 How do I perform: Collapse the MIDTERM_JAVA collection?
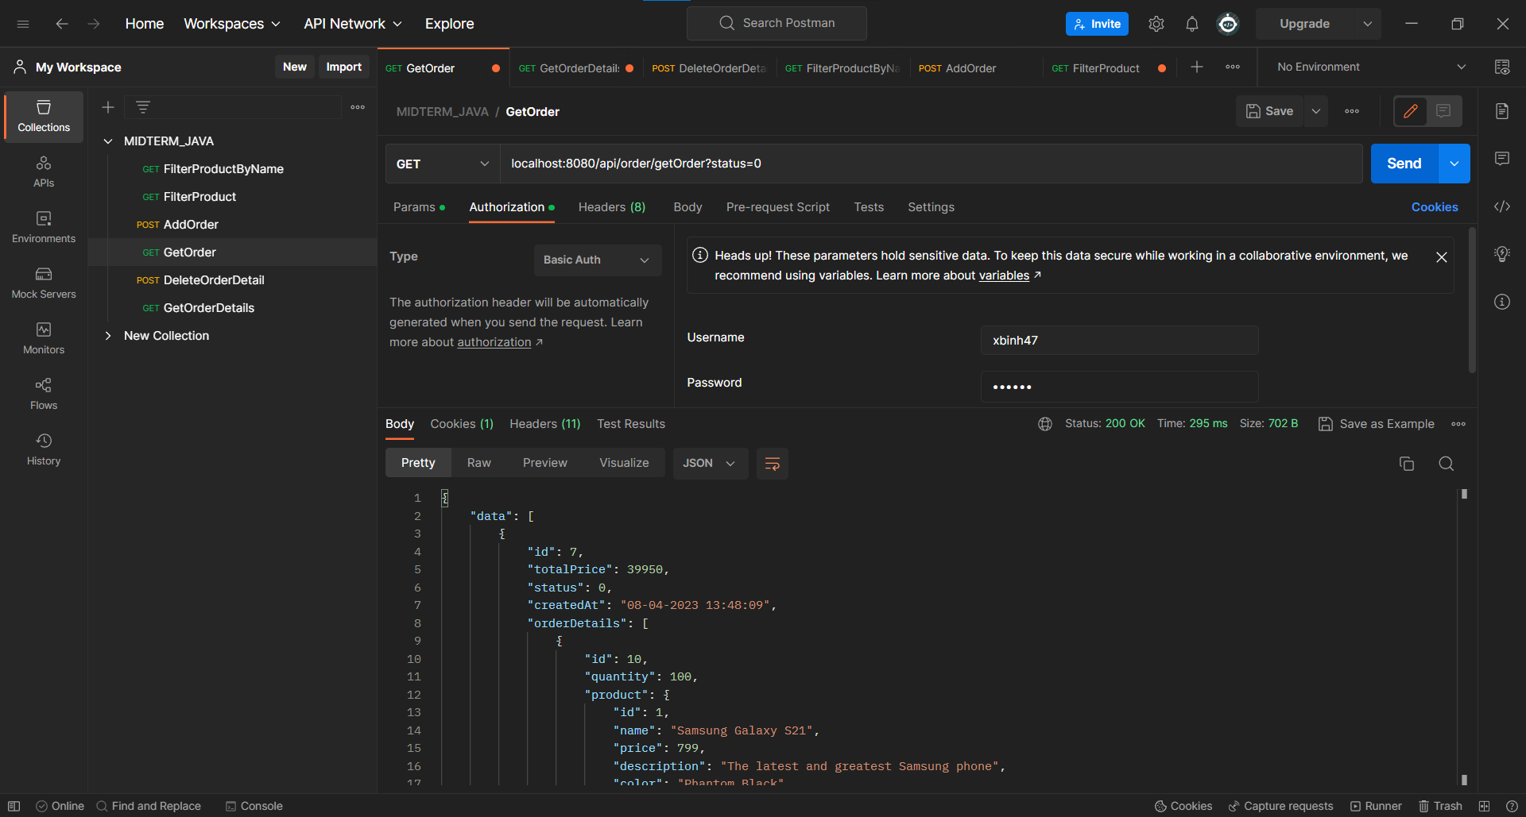tap(108, 141)
